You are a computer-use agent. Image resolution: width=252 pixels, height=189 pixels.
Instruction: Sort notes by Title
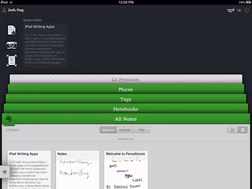[141, 130]
